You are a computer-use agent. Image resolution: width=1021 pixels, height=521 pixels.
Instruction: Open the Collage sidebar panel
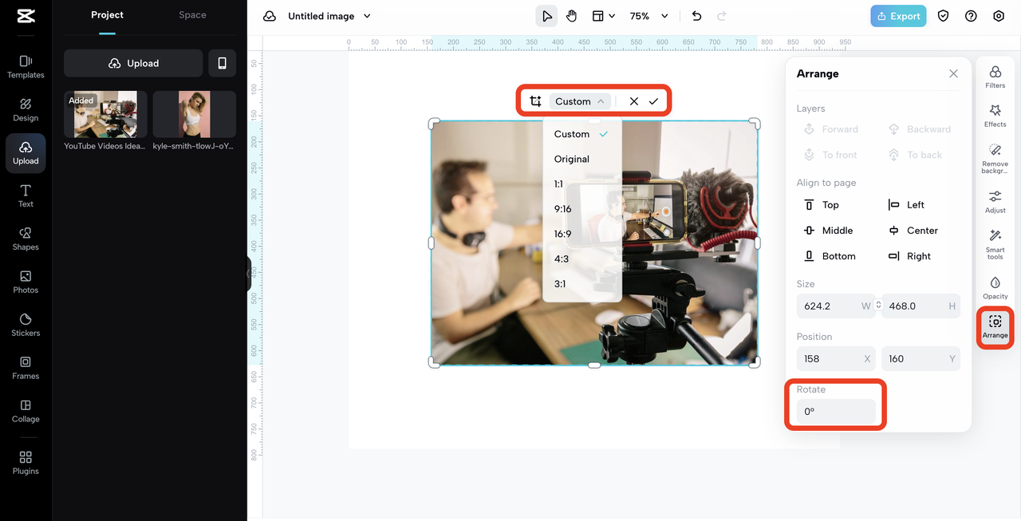26,412
